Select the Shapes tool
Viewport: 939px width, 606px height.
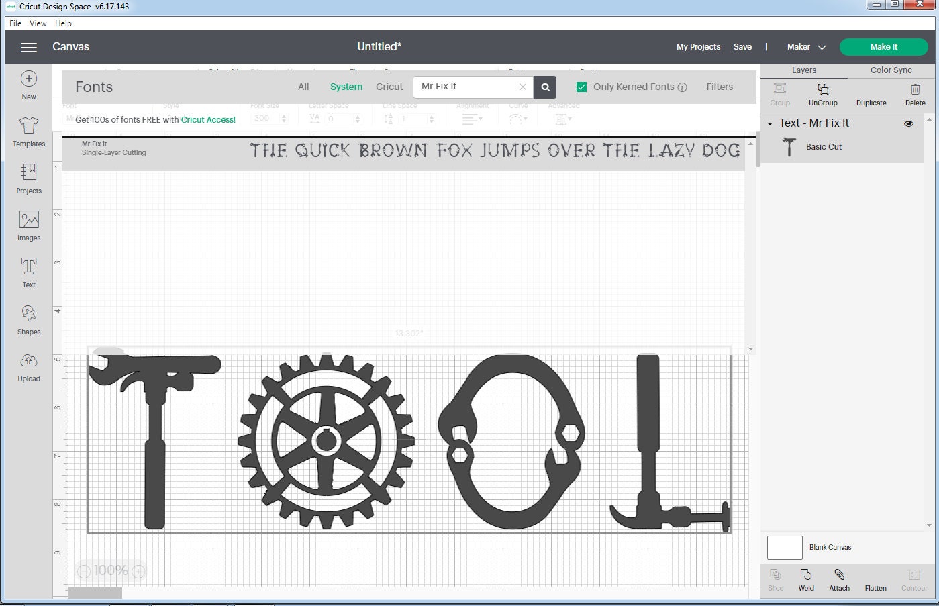[x=28, y=319]
